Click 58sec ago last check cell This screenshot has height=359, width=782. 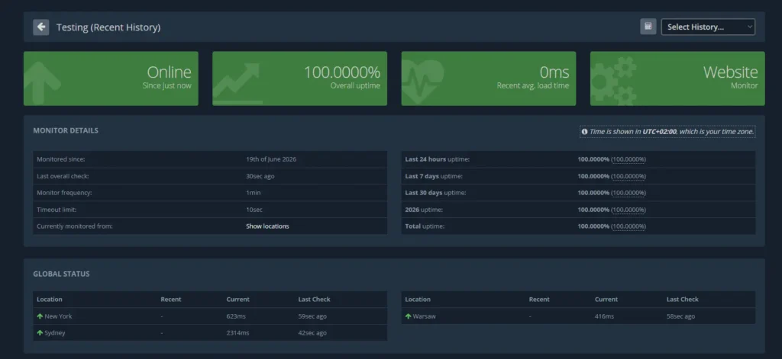tap(680, 316)
